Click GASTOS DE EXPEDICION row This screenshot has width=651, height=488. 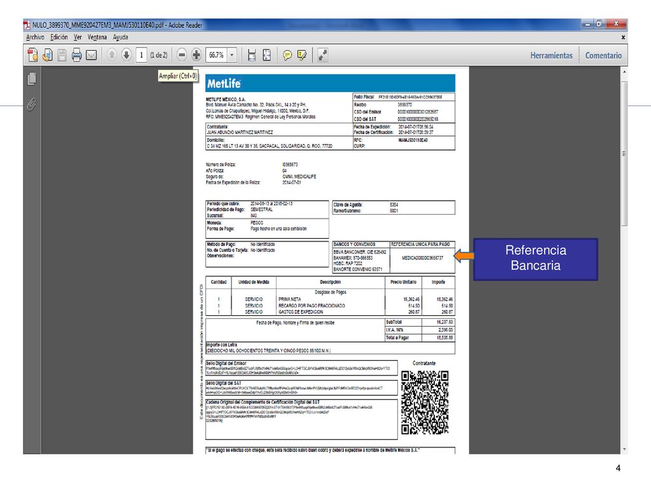tap(301, 312)
